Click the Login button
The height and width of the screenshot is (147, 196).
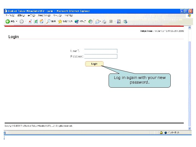point(94,64)
